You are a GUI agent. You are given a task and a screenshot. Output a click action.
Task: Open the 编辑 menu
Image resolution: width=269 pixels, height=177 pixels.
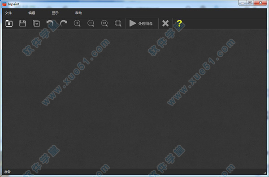[32, 13]
